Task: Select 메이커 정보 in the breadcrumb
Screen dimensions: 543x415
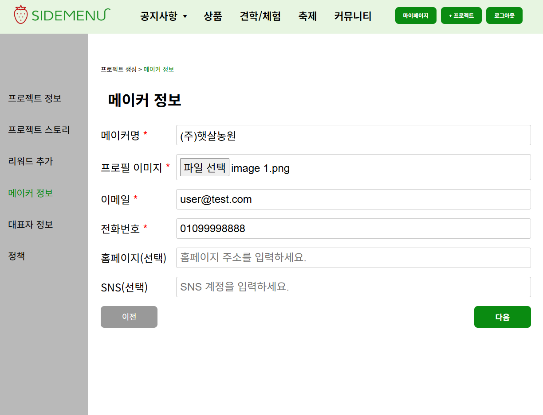Action: [x=158, y=70]
